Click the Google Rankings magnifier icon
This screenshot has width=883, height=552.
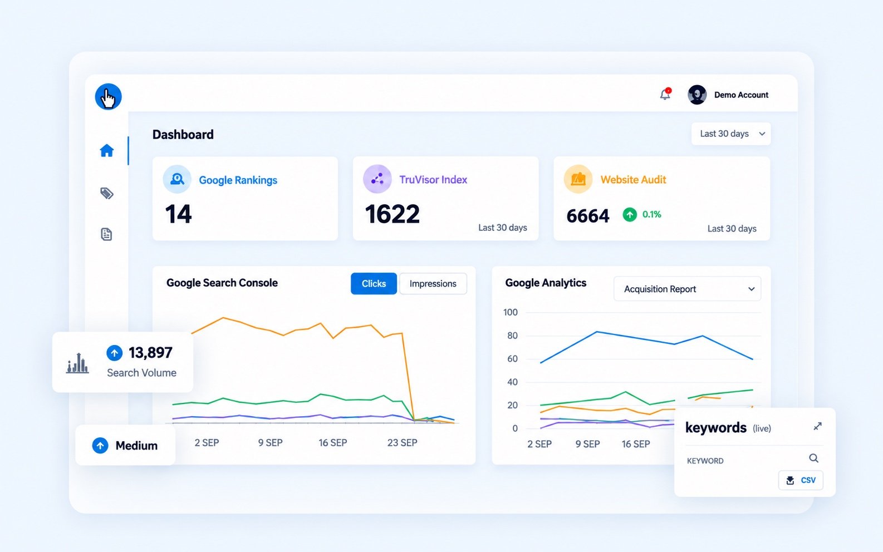(177, 179)
